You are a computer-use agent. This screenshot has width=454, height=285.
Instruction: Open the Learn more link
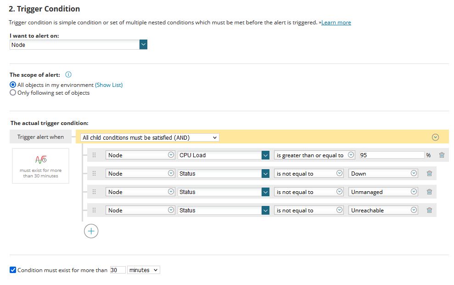coord(336,23)
